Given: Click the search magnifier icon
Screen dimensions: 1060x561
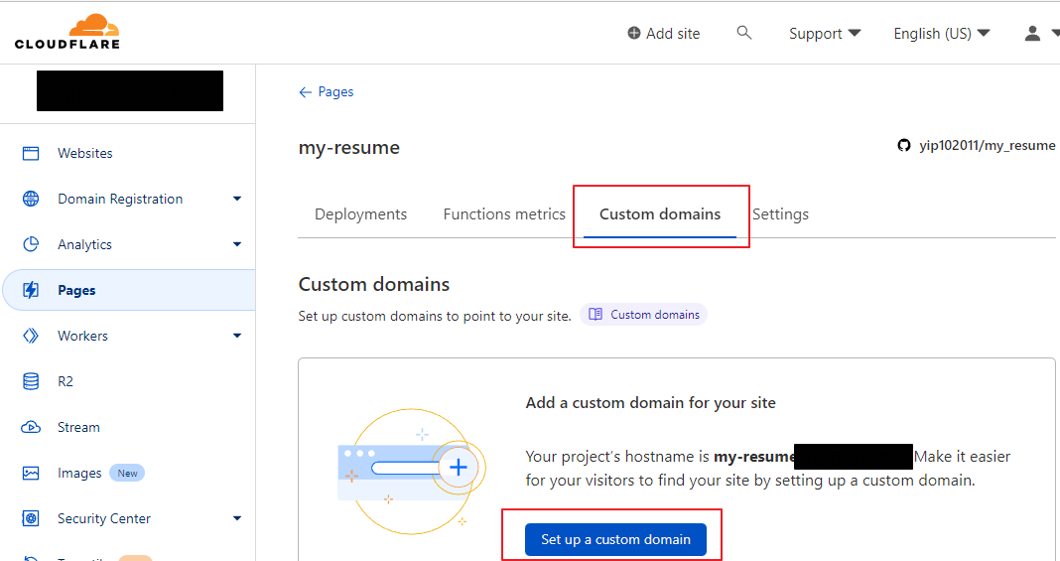Looking at the screenshot, I should [744, 33].
